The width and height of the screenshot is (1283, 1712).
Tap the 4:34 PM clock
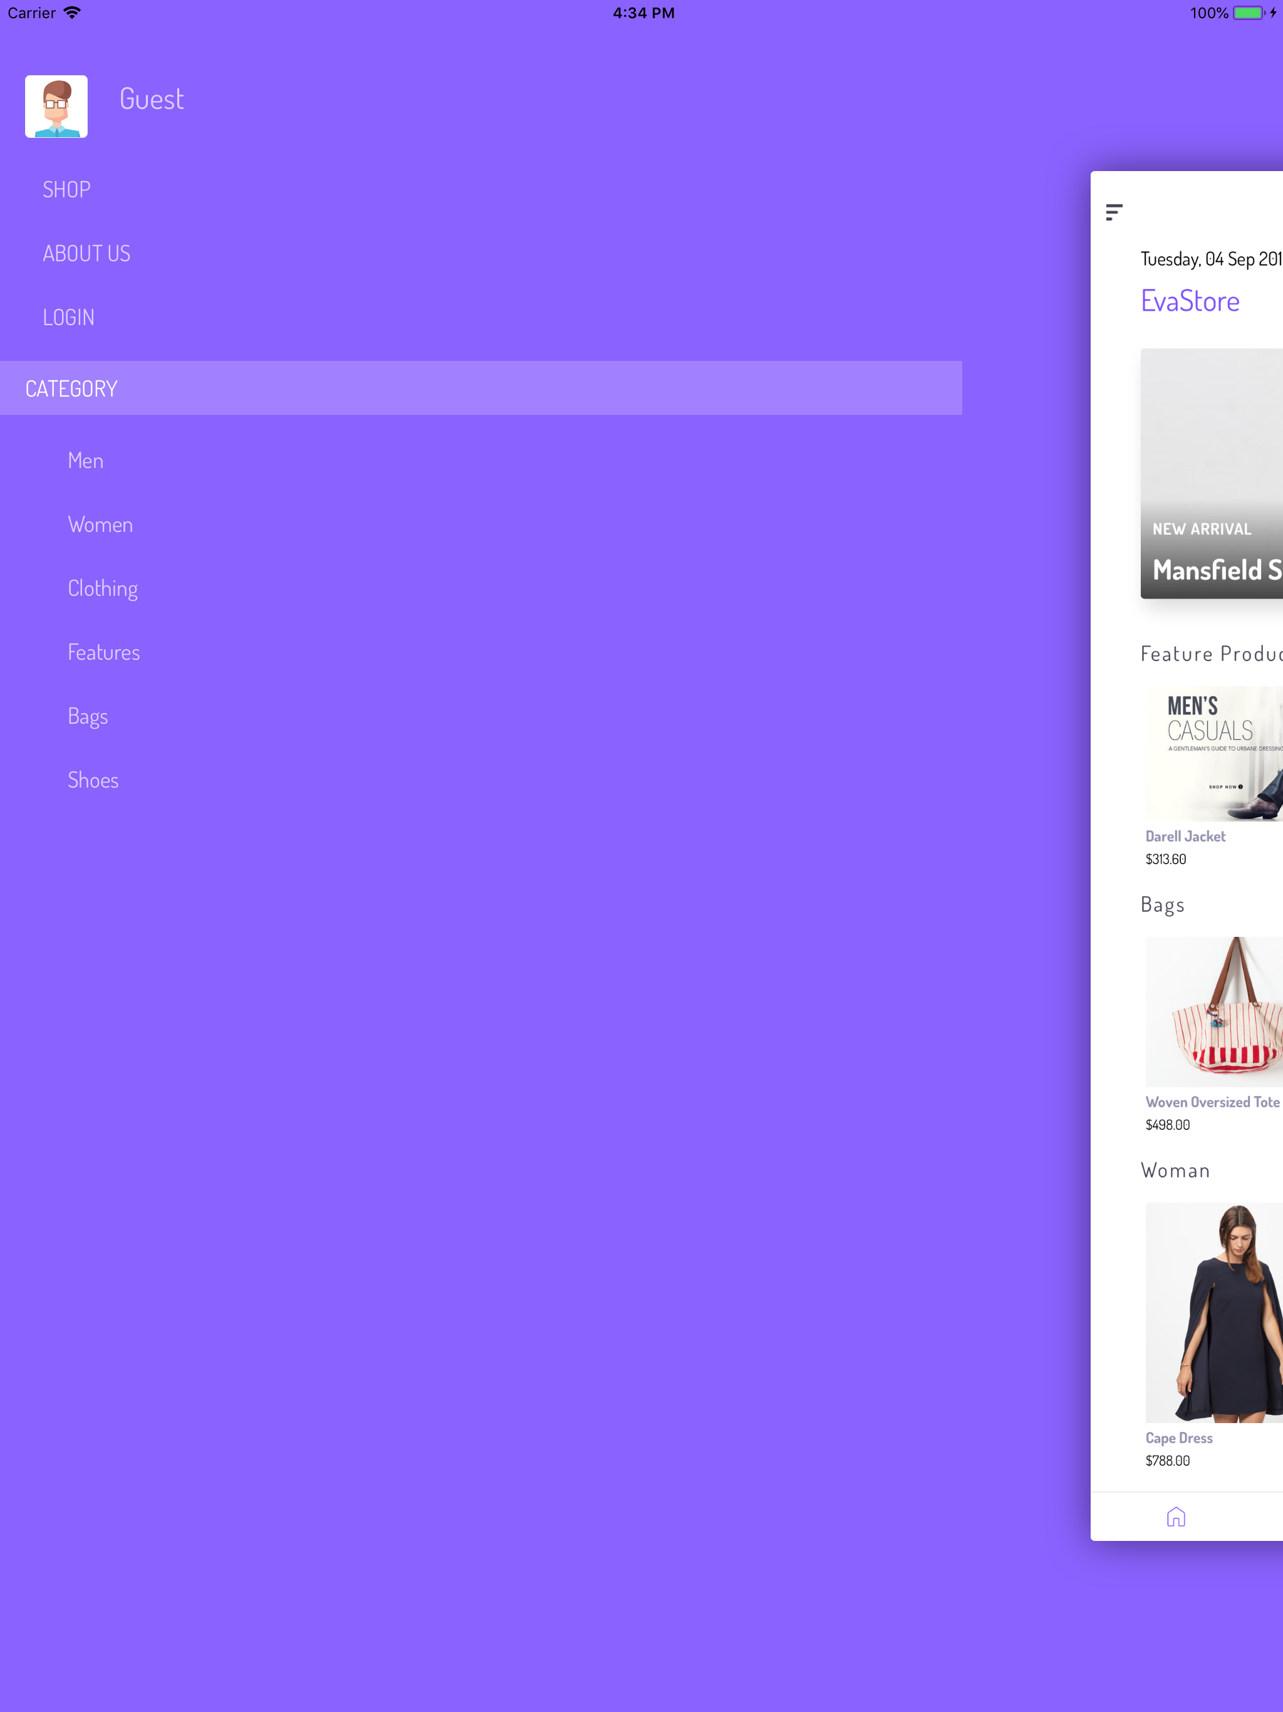(x=643, y=13)
